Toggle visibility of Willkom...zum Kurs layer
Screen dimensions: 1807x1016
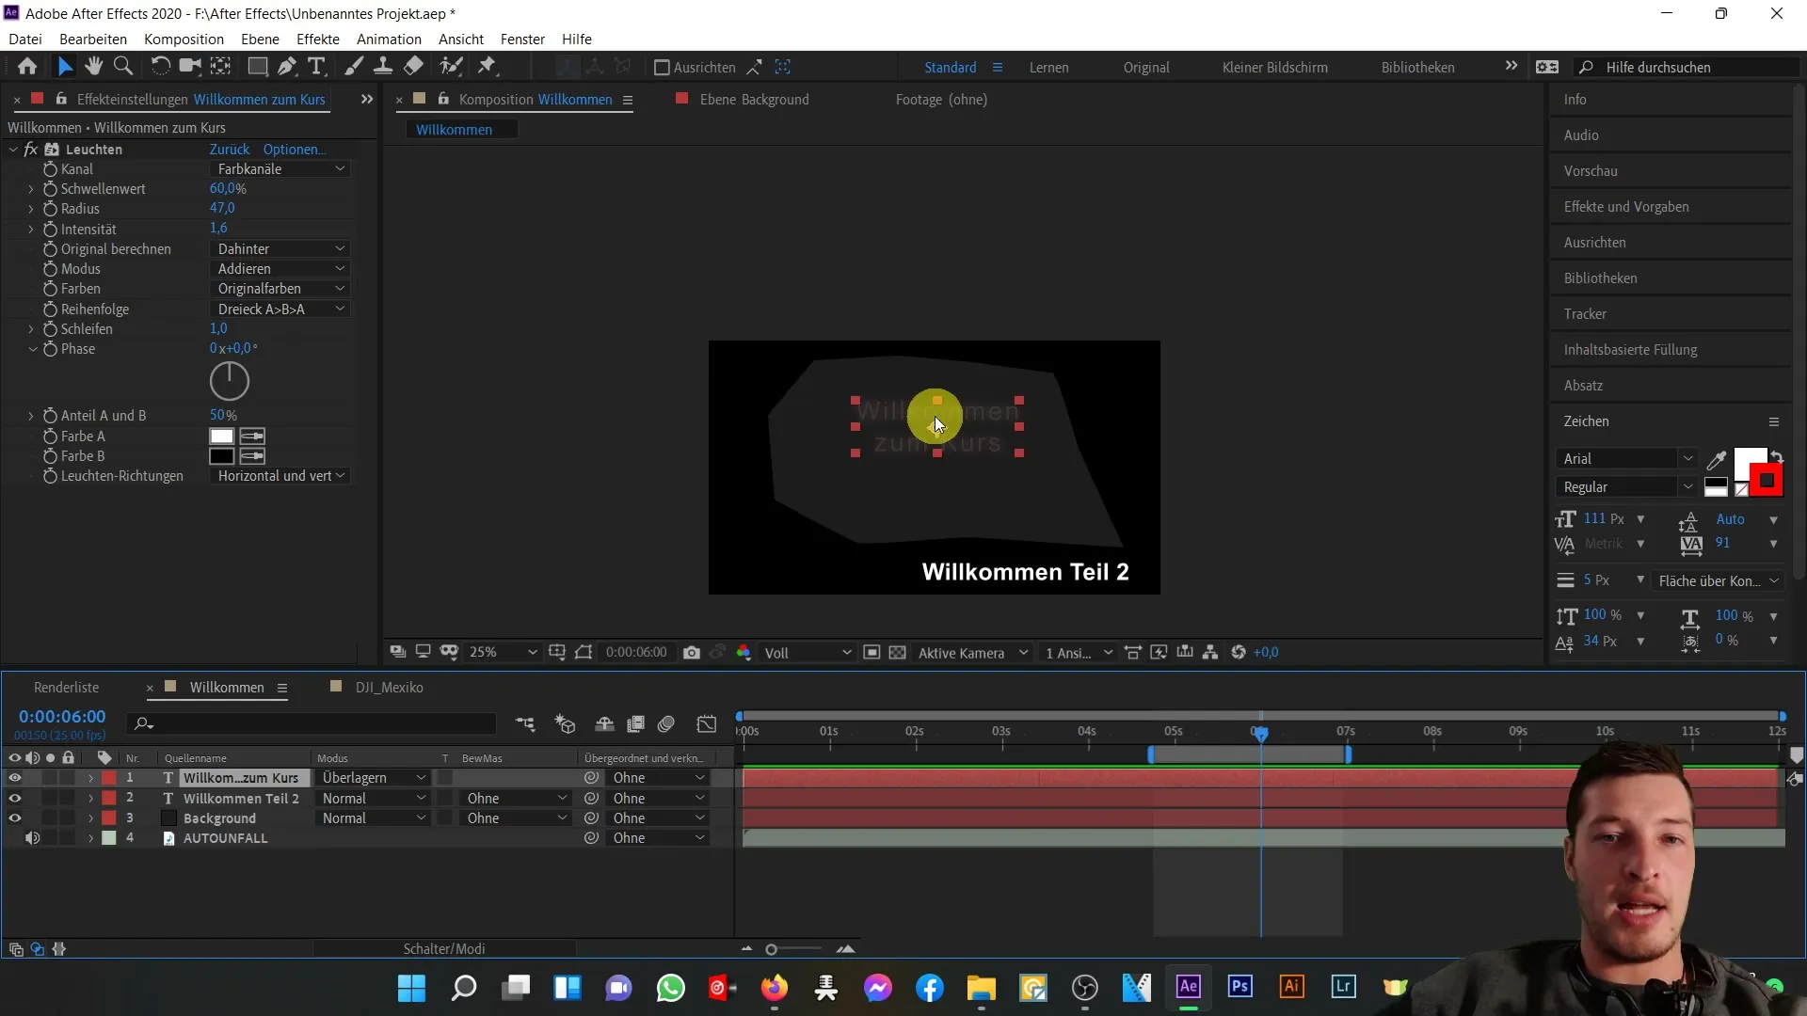(x=15, y=778)
